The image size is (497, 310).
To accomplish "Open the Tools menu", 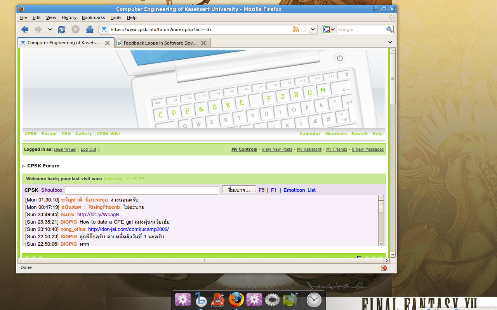I will coord(116,17).
